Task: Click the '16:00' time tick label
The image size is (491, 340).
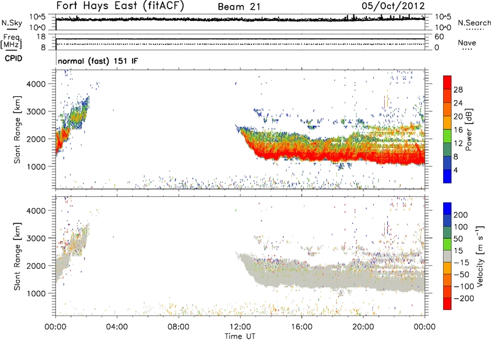Action: (301, 327)
